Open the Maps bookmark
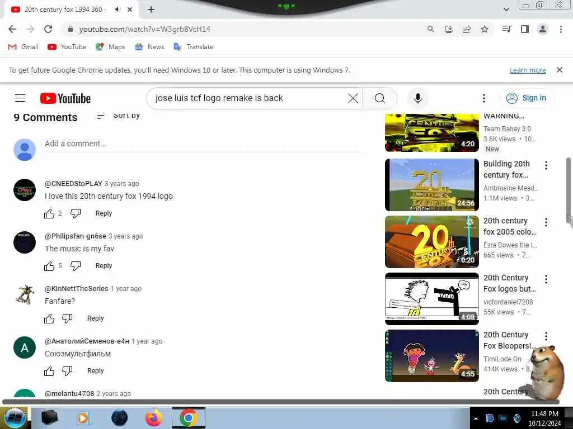The height and width of the screenshot is (429, 573). pos(110,47)
